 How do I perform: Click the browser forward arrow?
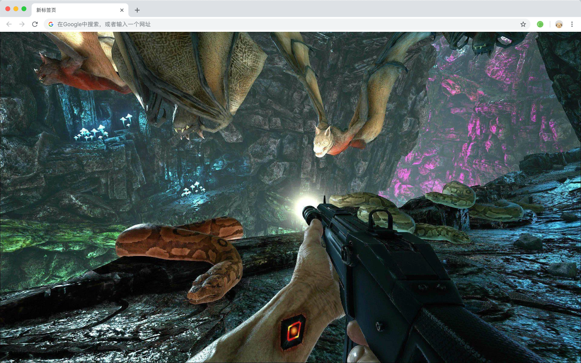click(x=22, y=24)
